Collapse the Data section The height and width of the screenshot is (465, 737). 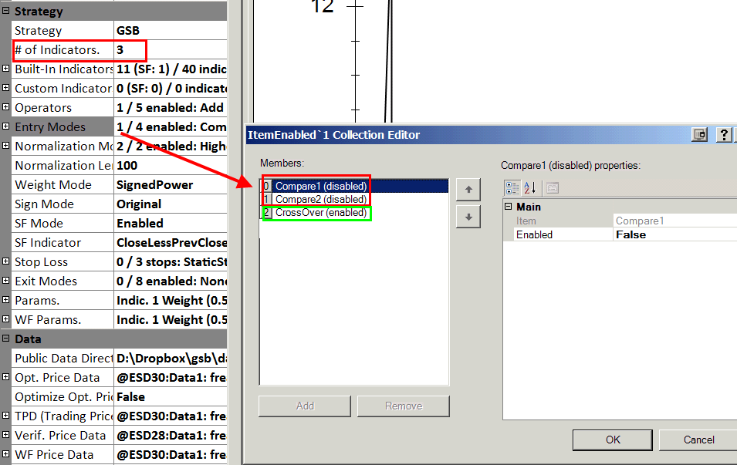click(6, 339)
